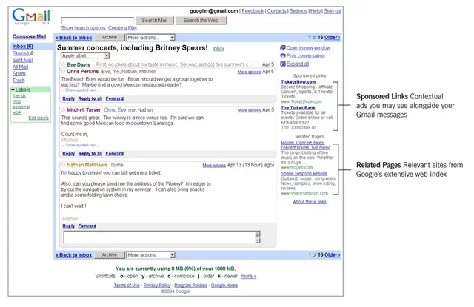Click bottom Back to Inbox link
The image size is (474, 307).
74,255
